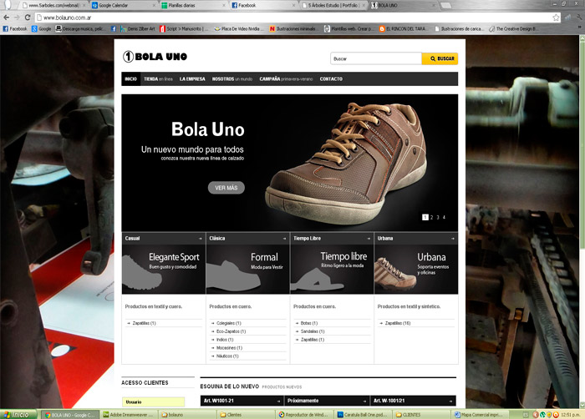
Task: Open Caratula Ball One.psd taskbar item
Action: pos(362,415)
